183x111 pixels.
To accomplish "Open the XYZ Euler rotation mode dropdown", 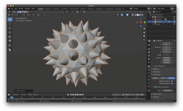I will click(166, 55).
